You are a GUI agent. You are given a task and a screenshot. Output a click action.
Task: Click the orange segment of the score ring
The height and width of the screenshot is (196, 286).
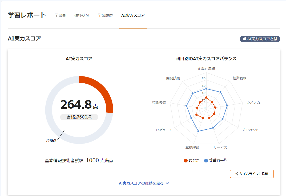click(101, 88)
